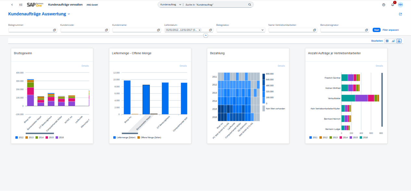Switch to chart-only view
411x191 pixels.
coord(393,41)
